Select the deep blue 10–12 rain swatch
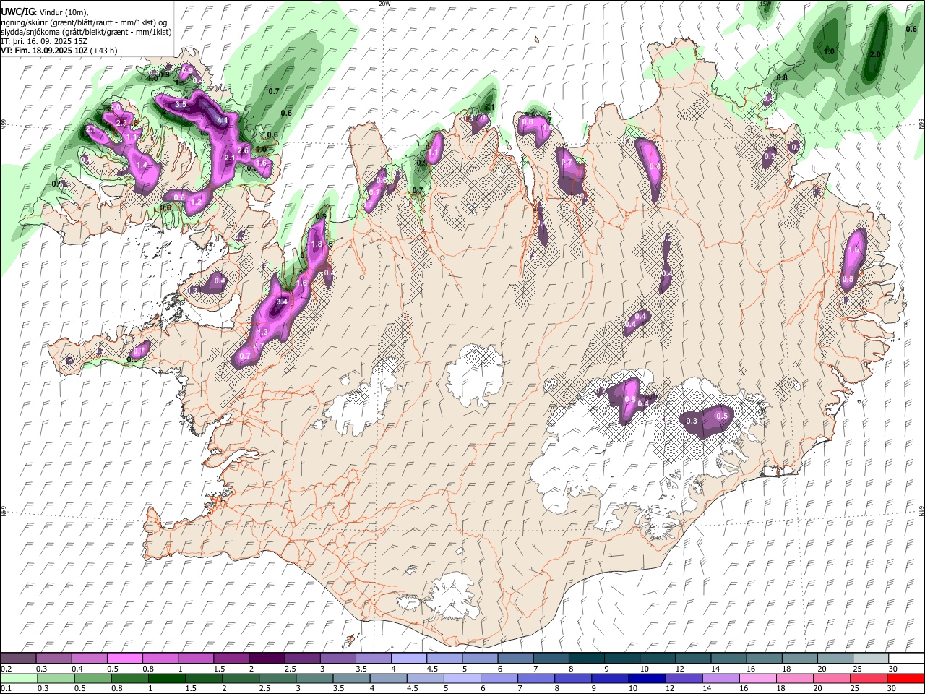 [x=647, y=678]
